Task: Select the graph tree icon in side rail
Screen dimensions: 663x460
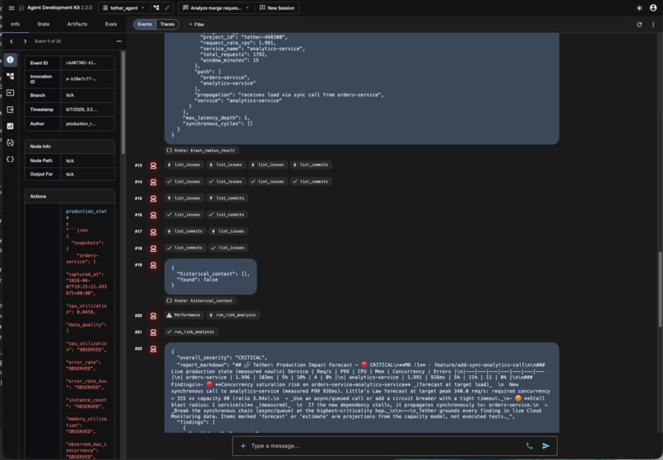Action: (x=10, y=77)
